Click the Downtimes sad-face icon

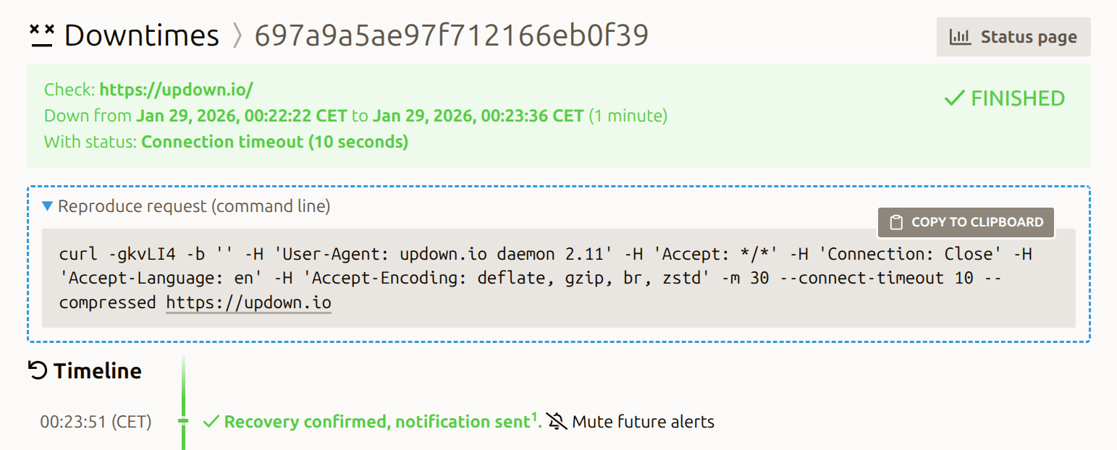pos(42,35)
